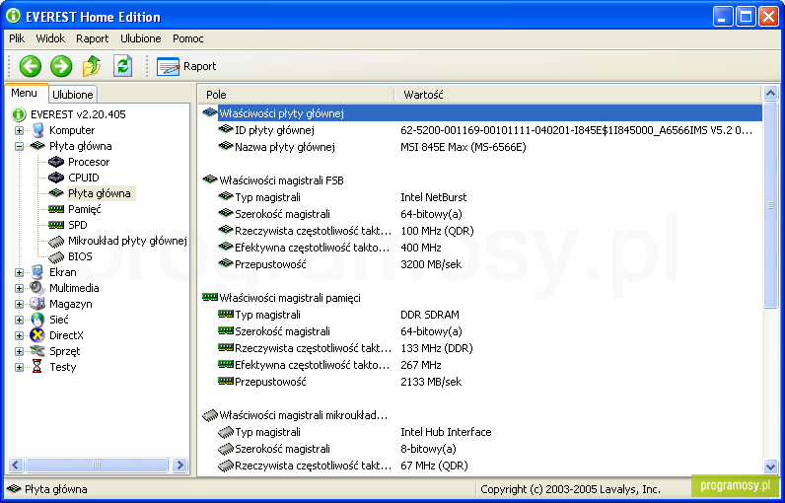This screenshot has width=785, height=503.
Task: Expand the Sprzęt tree node
Action: (x=19, y=351)
